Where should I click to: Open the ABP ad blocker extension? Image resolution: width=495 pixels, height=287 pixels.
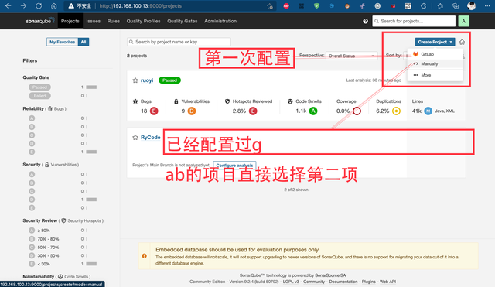[x=286, y=5]
